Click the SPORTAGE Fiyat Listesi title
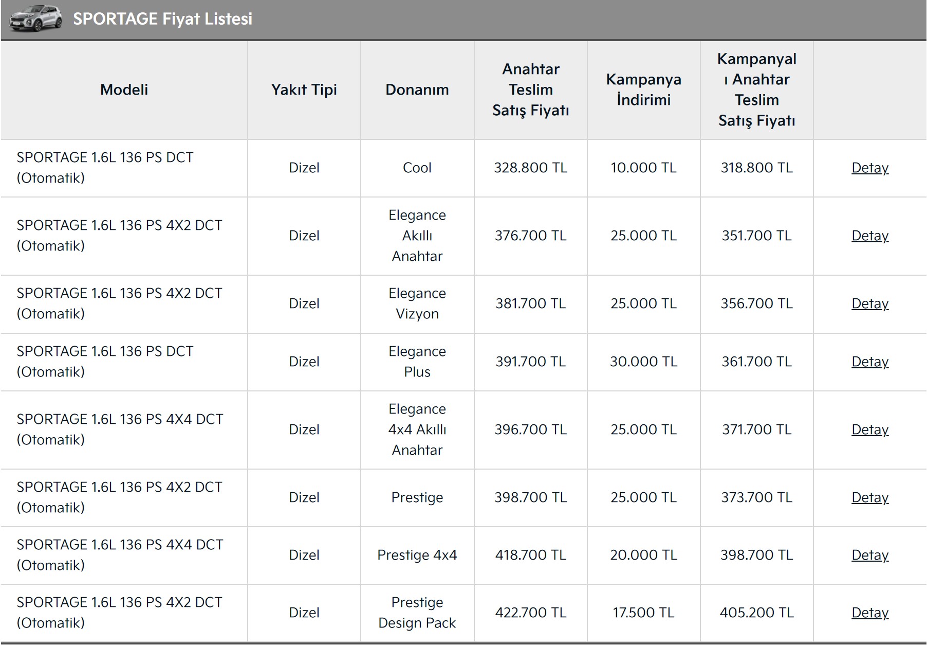Screen dimensions: 927x645 click(x=162, y=19)
